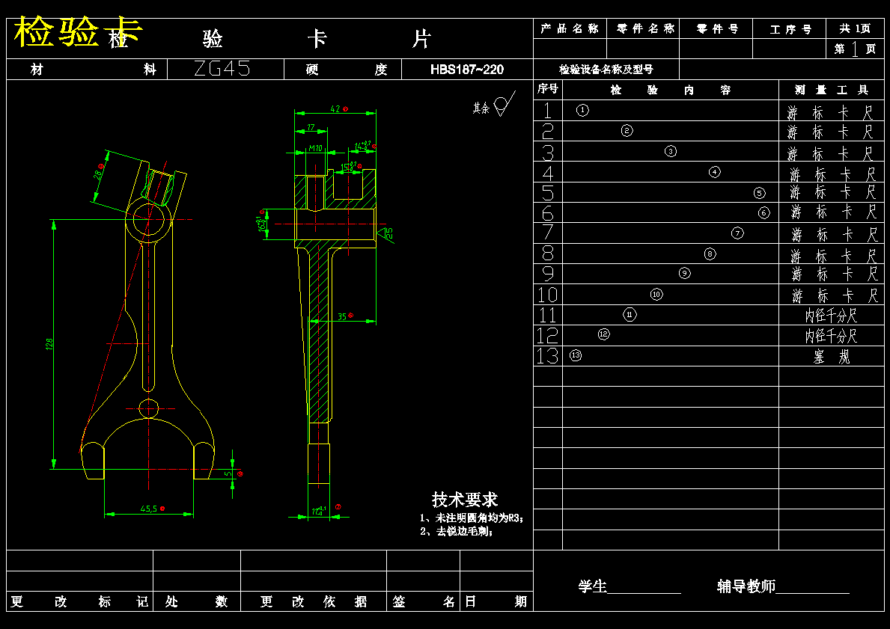Click sequence number 6 in the 序号 column
The height and width of the screenshot is (629, 890).
(548, 213)
